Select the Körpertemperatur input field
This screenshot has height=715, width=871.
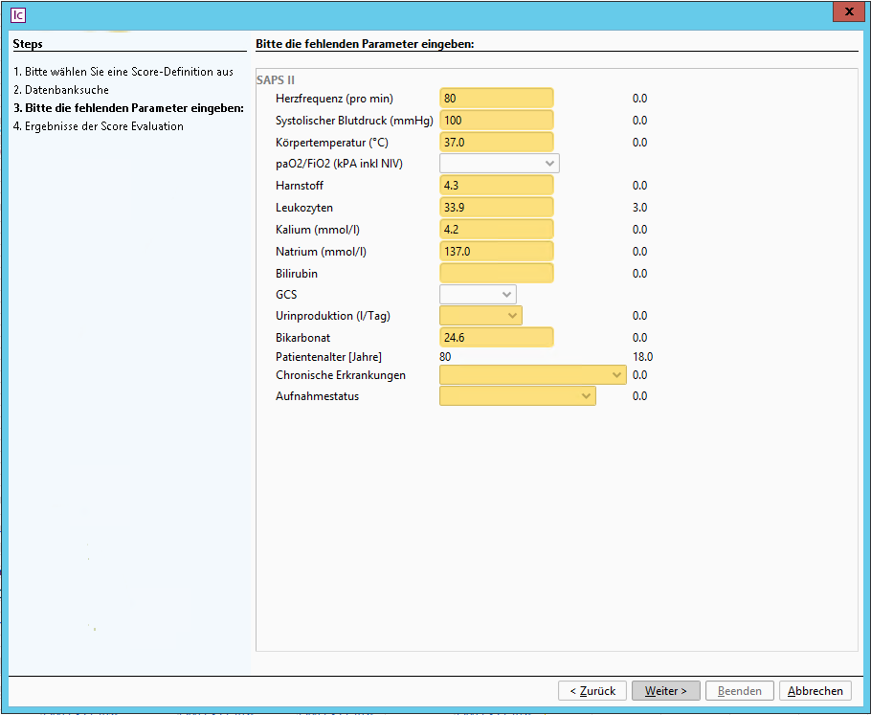pyautogui.click(x=496, y=143)
